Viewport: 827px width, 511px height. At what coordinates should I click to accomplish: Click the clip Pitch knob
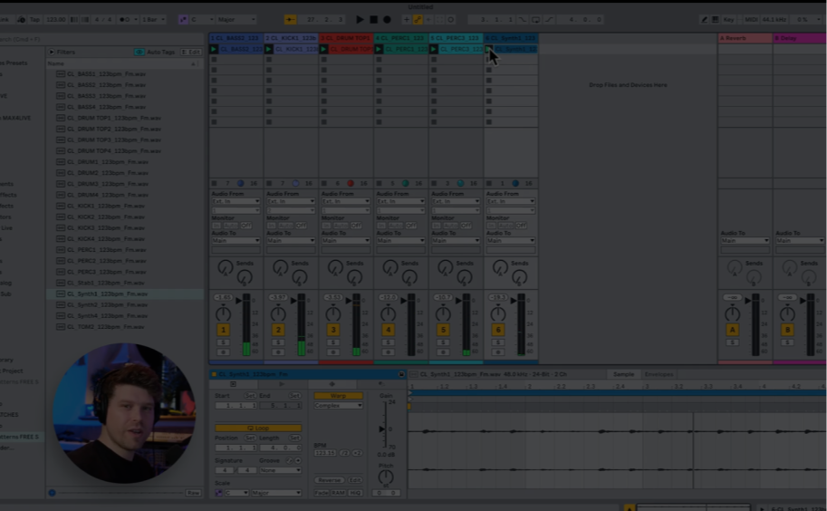coord(386,477)
